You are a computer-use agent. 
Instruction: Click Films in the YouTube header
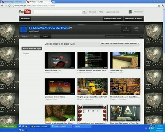(x=101, y=12)
